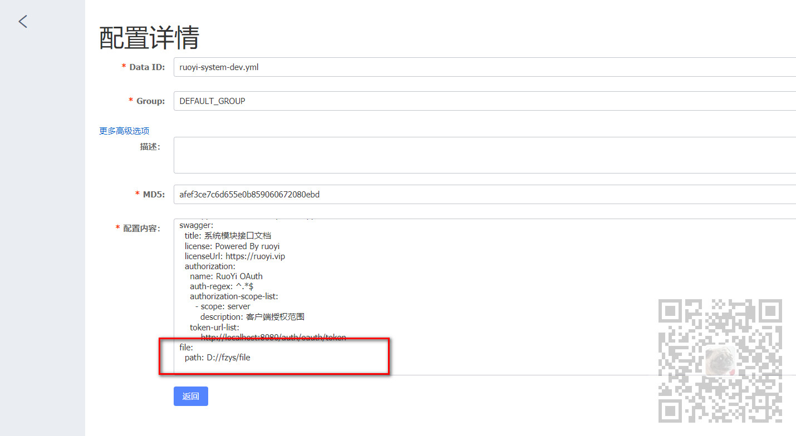Open the 更多高级选项 link
796x436 pixels.
coord(124,131)
